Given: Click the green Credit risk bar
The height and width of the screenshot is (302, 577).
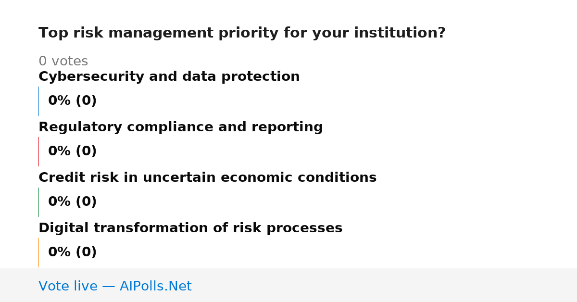Looking at the screenshot, I should tap(38, 202).
